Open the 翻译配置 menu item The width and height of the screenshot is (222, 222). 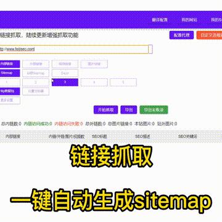160,20
